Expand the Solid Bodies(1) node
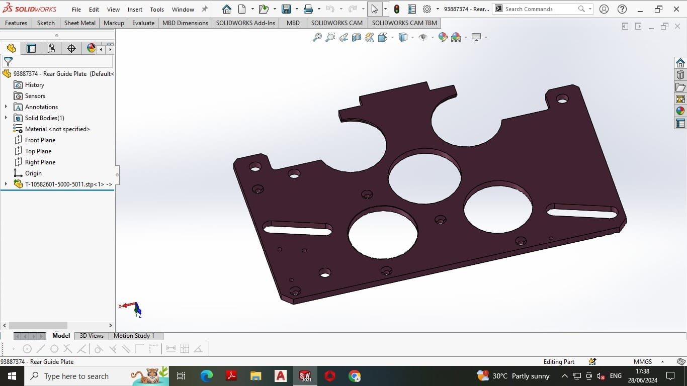 pos(6,118)
